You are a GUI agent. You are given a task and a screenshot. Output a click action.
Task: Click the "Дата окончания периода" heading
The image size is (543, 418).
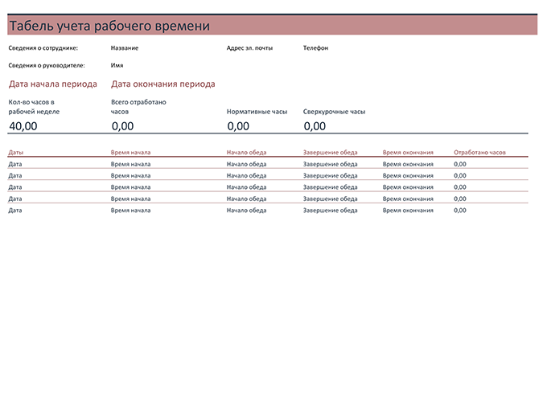click(x=163, y=84)
